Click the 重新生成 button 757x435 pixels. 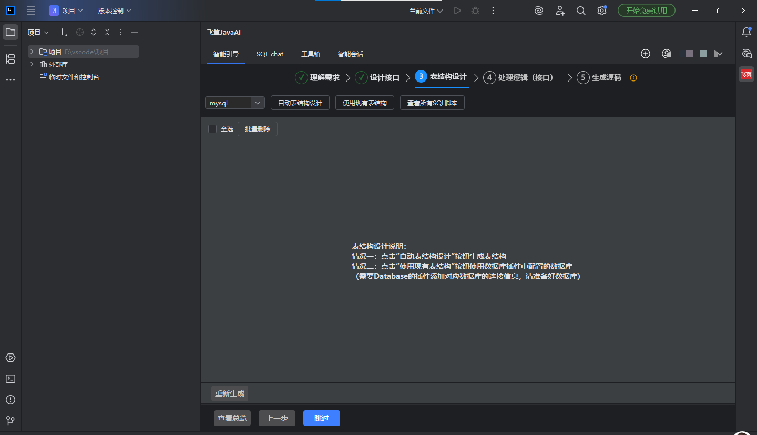[x=230, y=393]
